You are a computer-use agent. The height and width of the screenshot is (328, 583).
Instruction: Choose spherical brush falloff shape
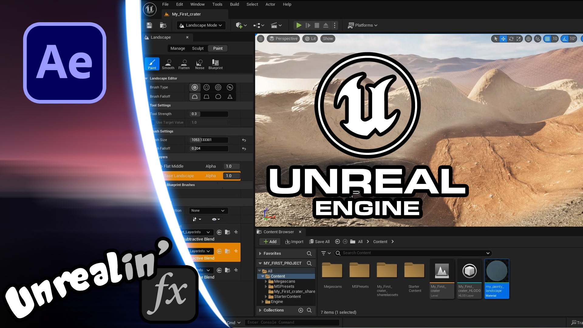[x=218, y=97]
